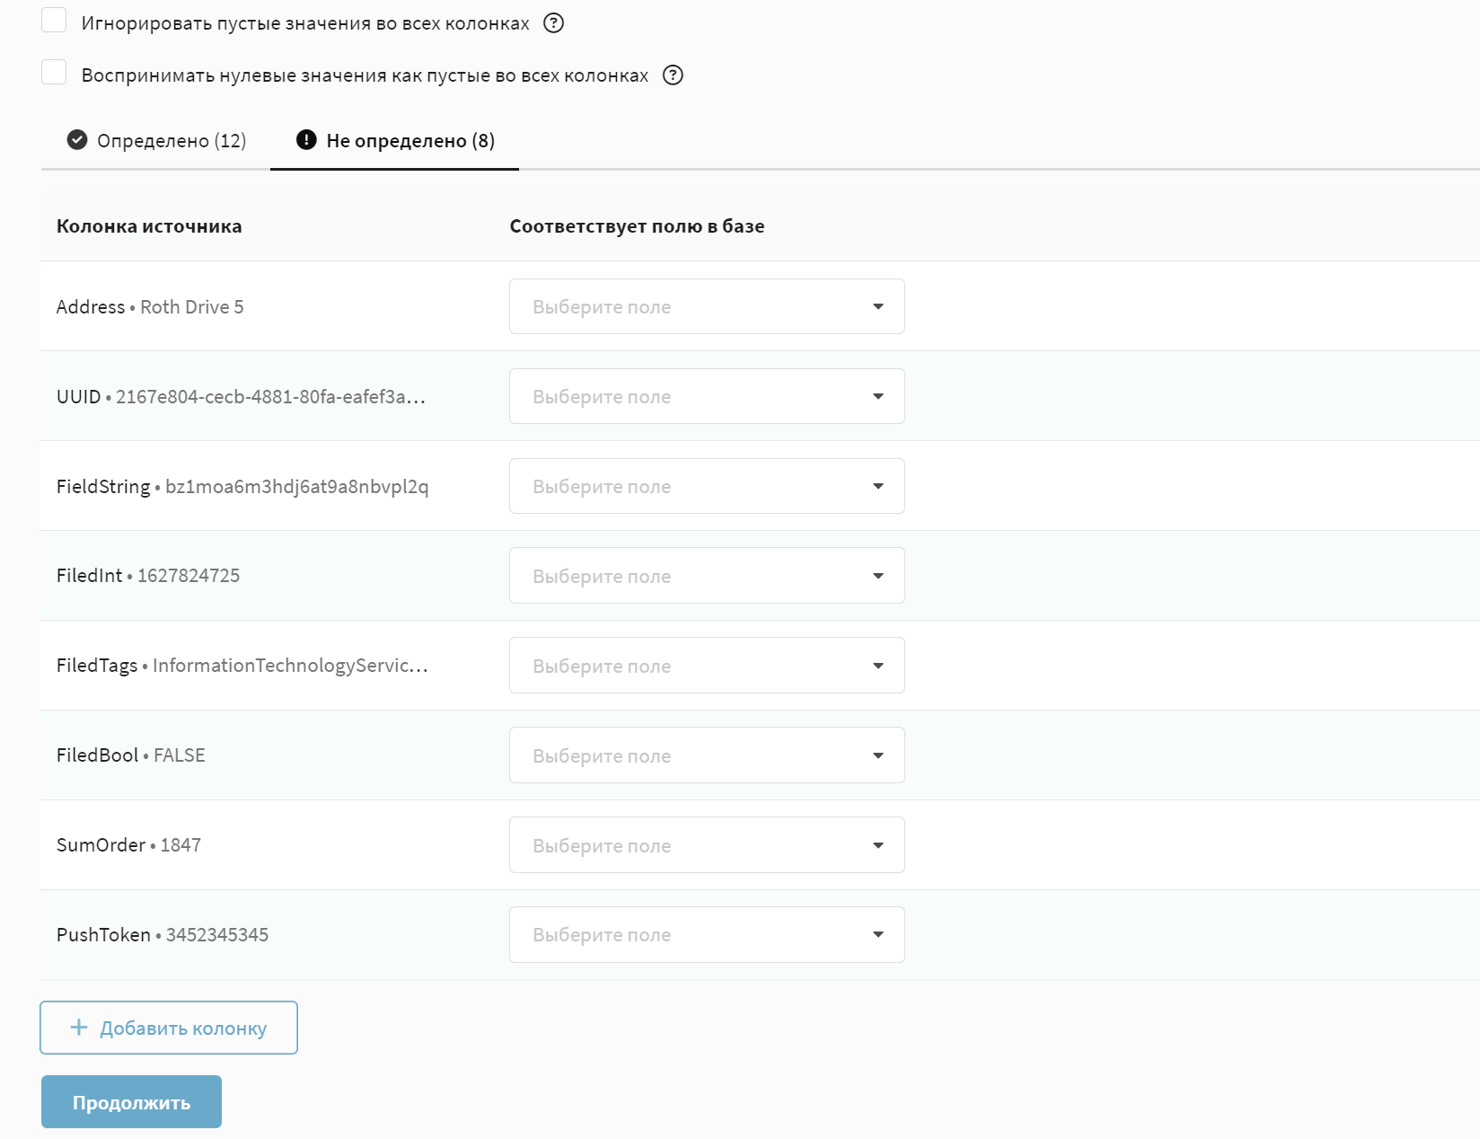Click UUID '2167e804-cecb-4881-80fa-eafef3a…' text
The width and height of the screenshot is (1480, 1139).
[270, 397]
